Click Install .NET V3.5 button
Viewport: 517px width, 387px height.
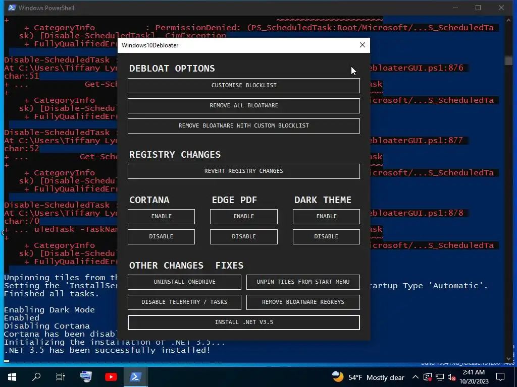244,322
